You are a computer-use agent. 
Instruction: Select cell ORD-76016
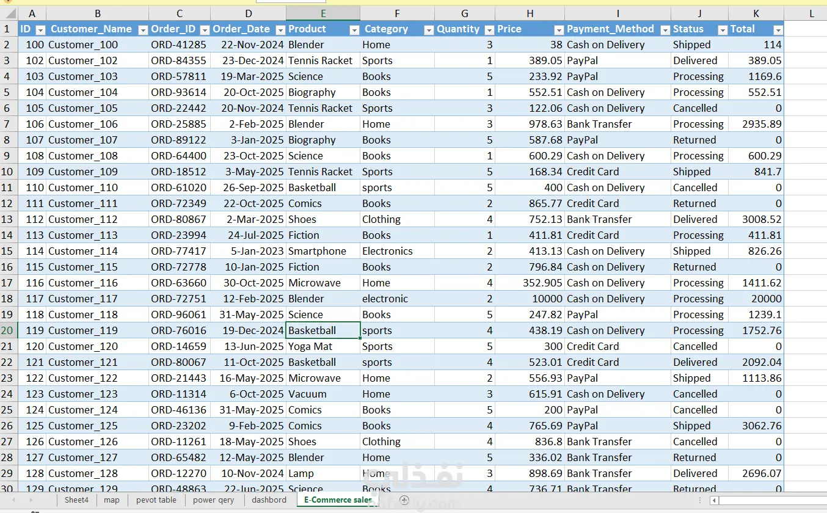click(179, 330)
